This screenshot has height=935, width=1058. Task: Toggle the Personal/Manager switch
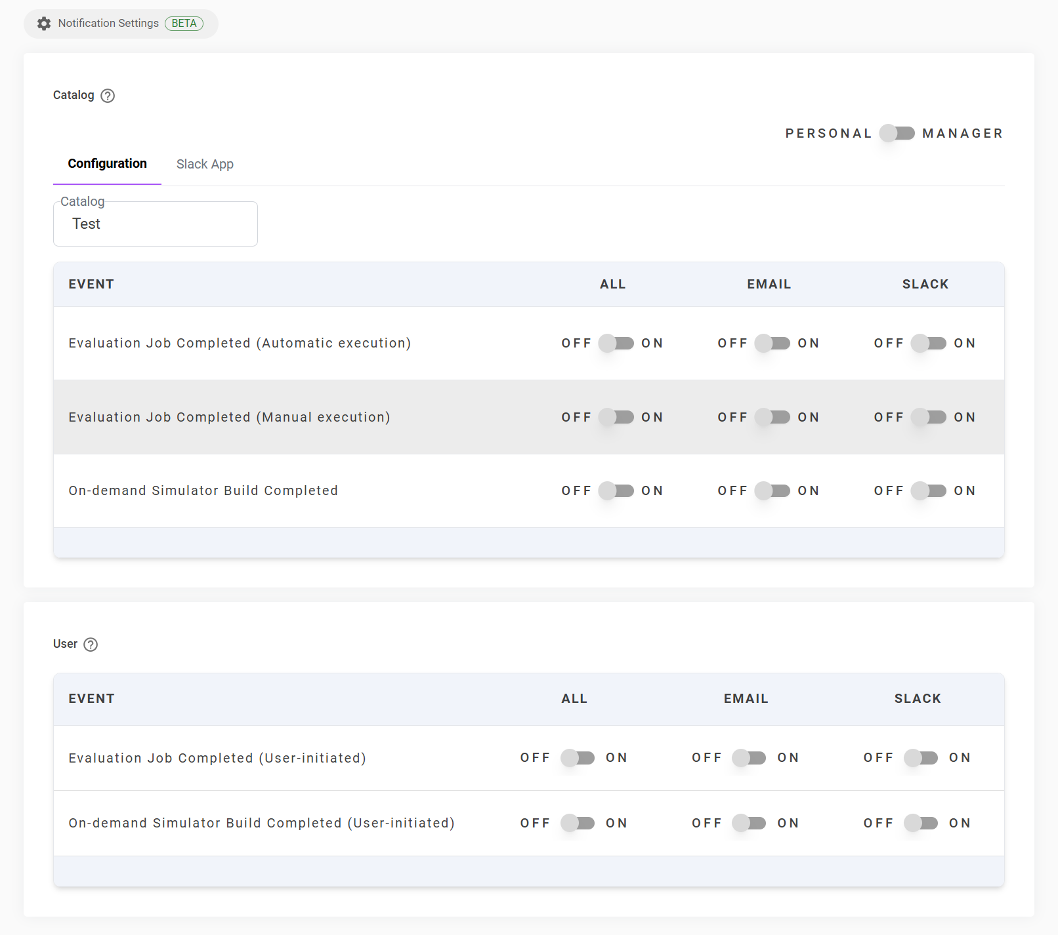click(x=897, y=133)
